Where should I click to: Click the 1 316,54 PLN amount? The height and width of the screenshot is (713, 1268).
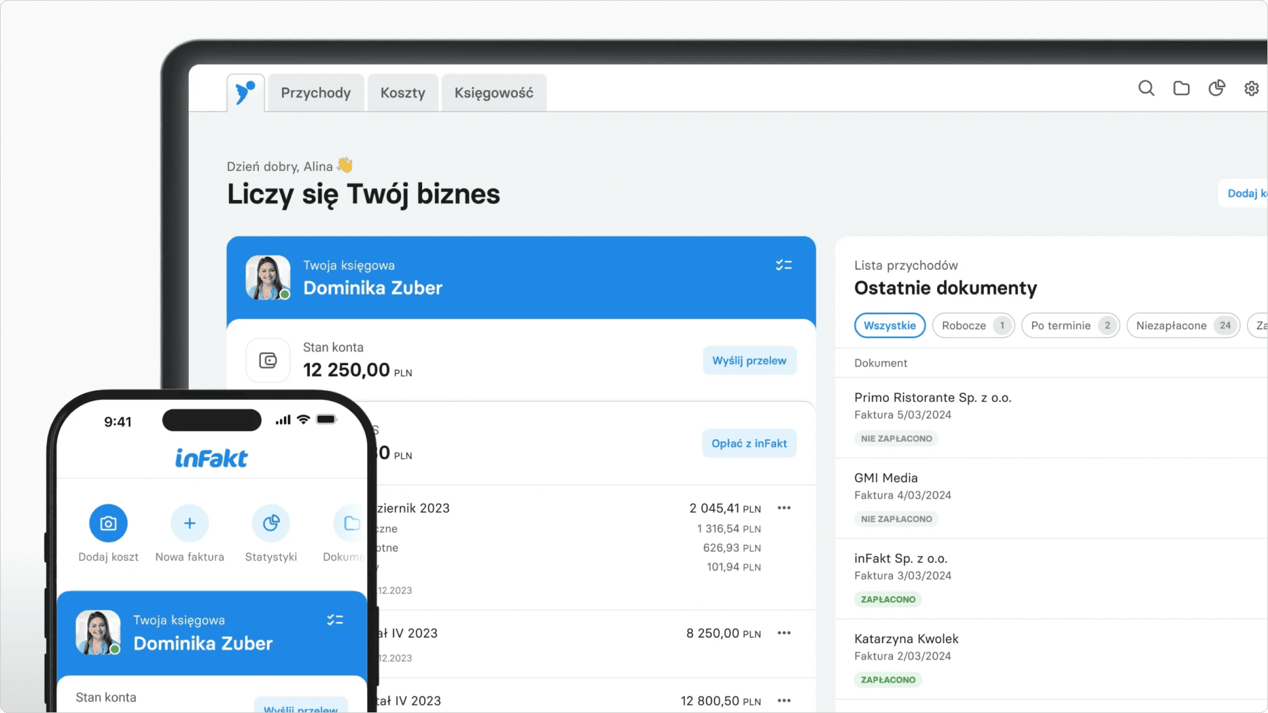tap(729, 529)
